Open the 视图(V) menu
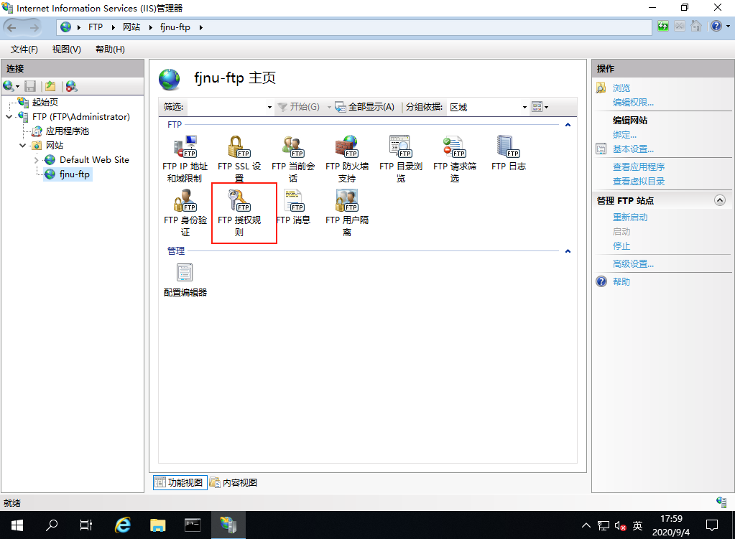Screen dimensions: 735x539 click(66, 50)
